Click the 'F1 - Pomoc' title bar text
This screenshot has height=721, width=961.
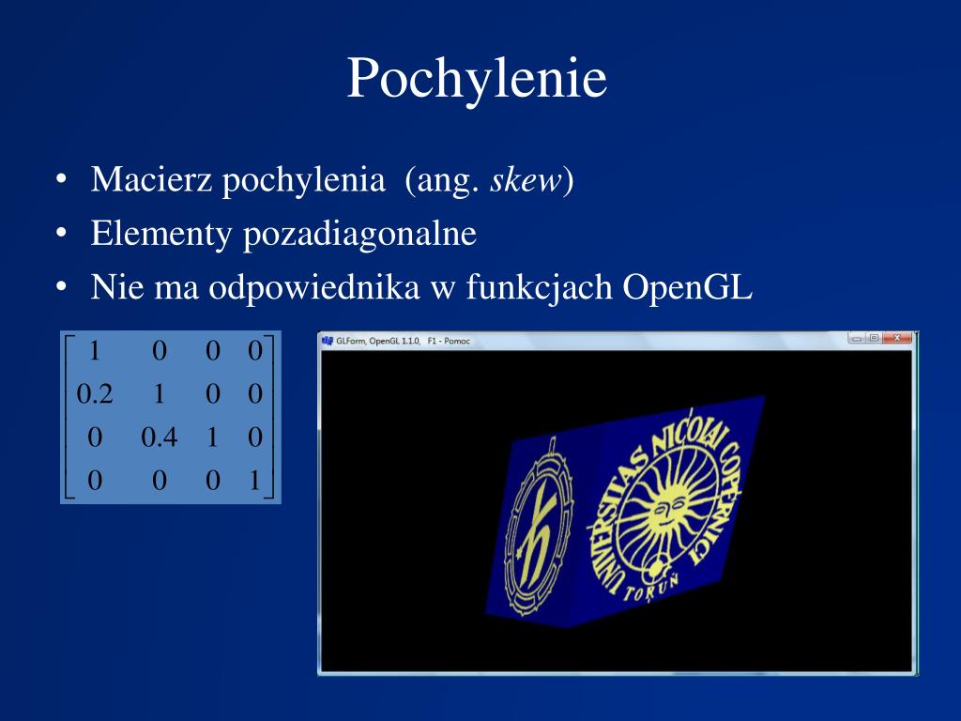tap(449, 341)
